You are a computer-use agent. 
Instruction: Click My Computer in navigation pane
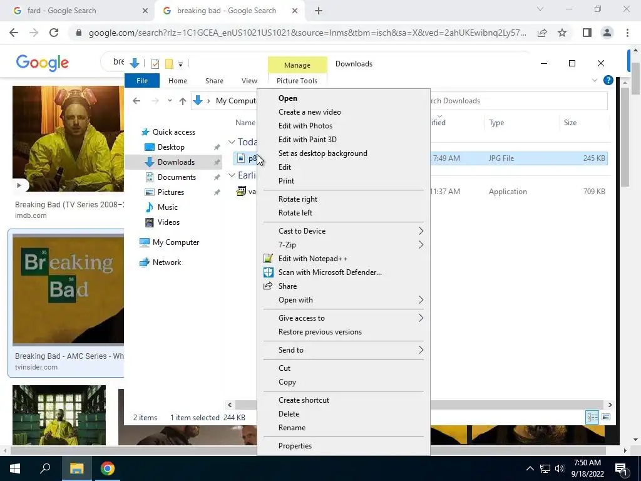click(x=176, y=242)
